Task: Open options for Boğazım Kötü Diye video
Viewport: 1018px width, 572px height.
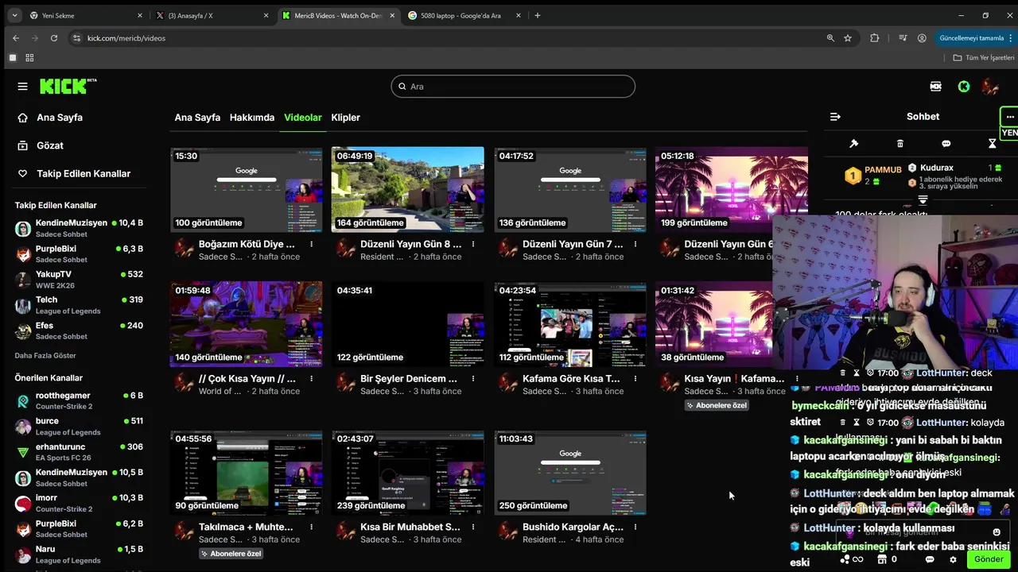Action: pyautogui.click(x=311, y=245)
